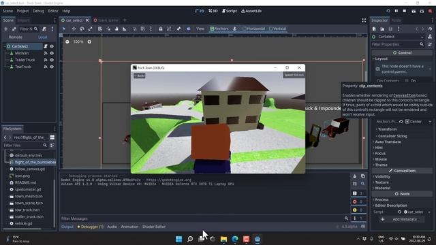Toggle the Vertical size flag
The width and height of the screenshot is (436, 245).
click(x=277, y=29)
